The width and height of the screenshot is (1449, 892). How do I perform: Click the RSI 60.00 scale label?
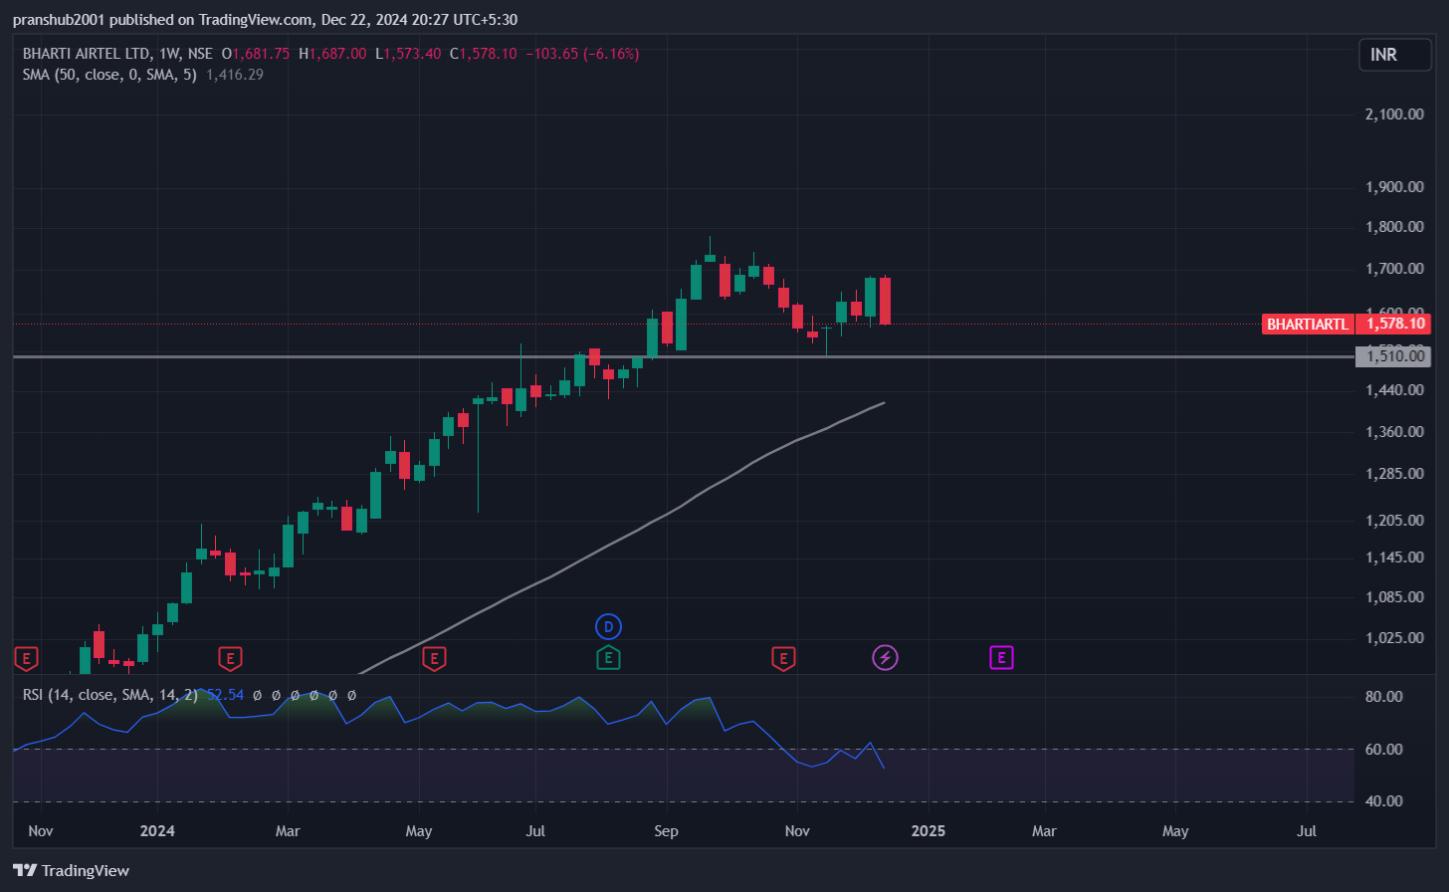click(x=1383, y=750)
